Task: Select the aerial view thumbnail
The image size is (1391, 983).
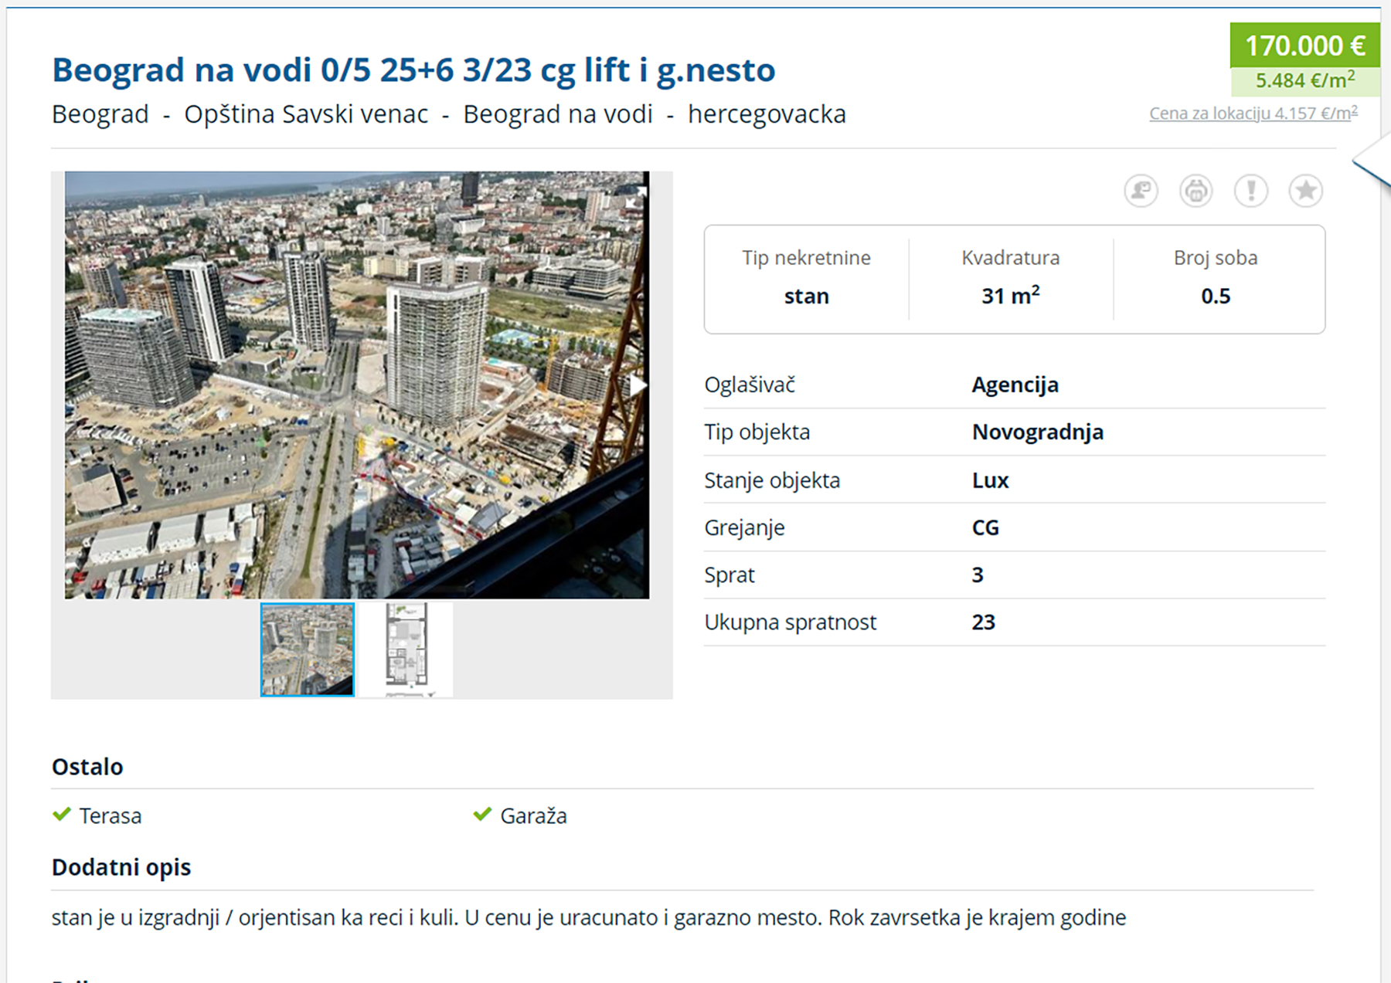Action: click(308, 649)
